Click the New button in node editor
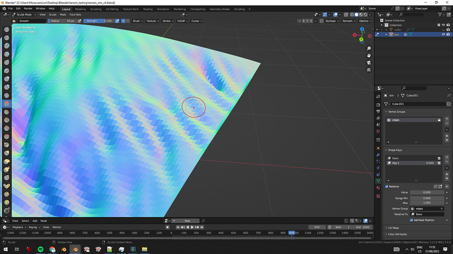The height and width of the screenshot is (254, 453). 187,221
